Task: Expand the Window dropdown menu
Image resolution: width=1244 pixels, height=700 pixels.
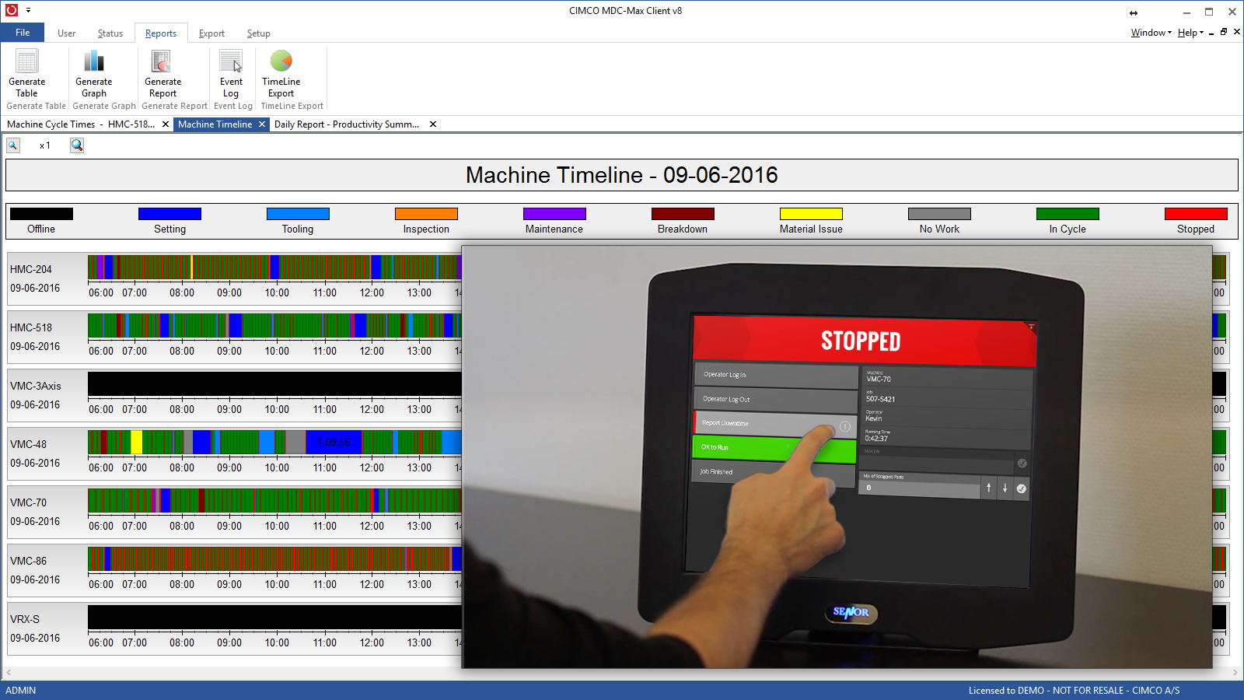Action: pyautogui.click(x=1151, y=33)
